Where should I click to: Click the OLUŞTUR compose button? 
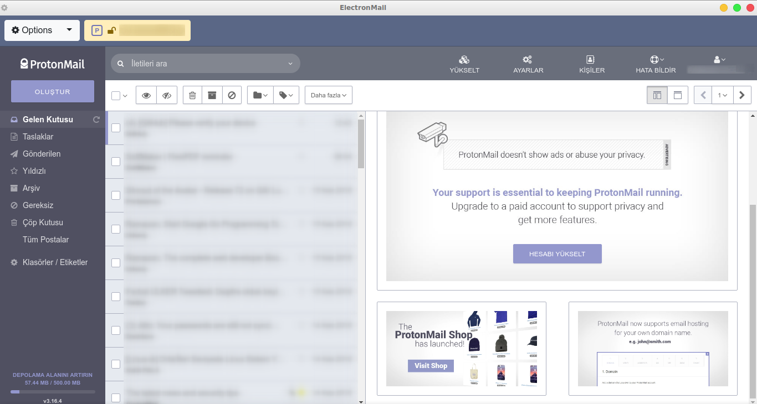[53, 91]
